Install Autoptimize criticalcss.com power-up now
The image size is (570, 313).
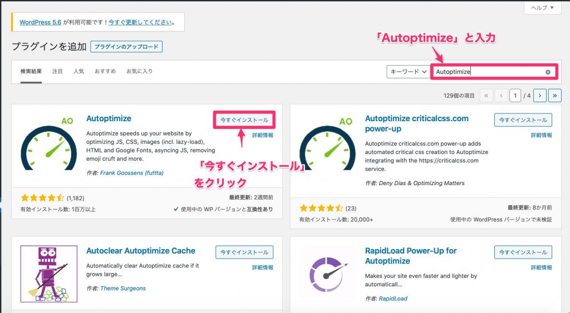pos(523,120)
